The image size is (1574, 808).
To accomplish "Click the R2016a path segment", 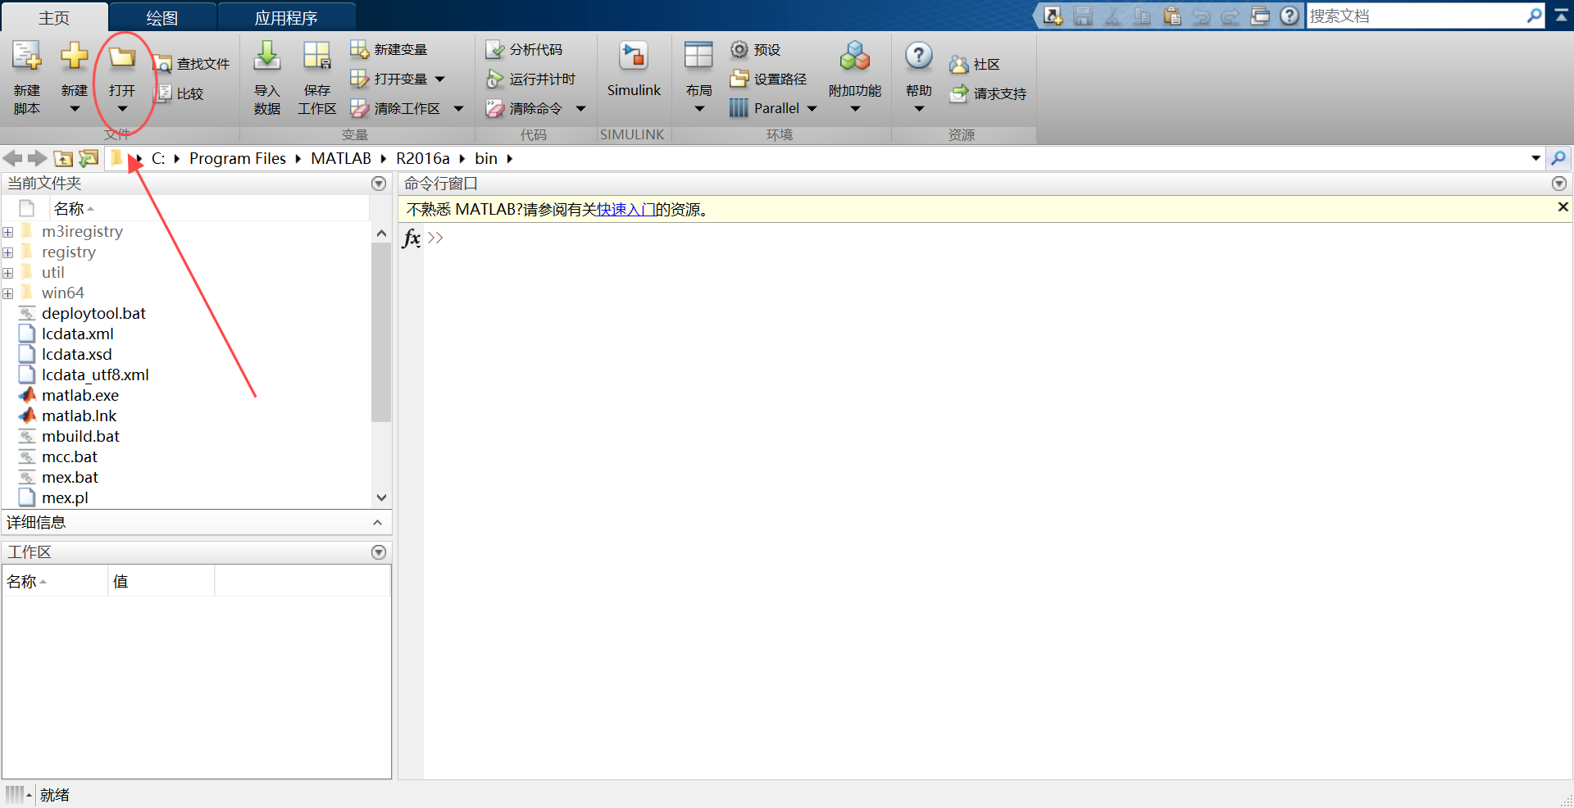I will click(x=423, y=158).
